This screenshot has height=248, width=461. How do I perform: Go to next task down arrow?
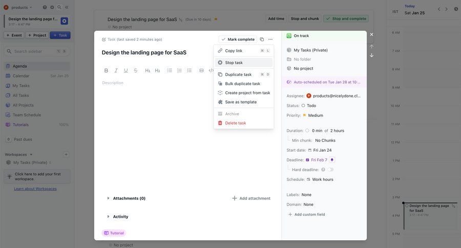pyautogui.click(x=372, y=55)
